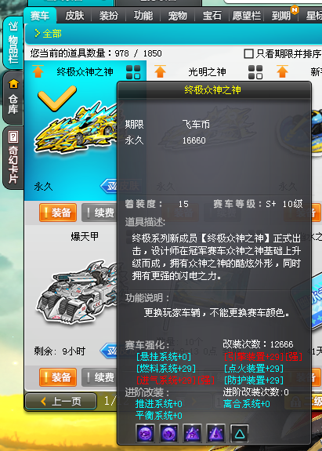Enable 只看期限并排序 checkbox
322x451 pixels.
point(248,53)
